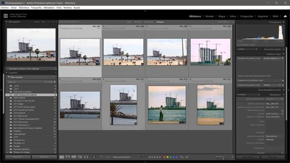Open the Conjunto de palabras clave dropdown
Viewport: 290px width, 163px height.
coord(272,85)
